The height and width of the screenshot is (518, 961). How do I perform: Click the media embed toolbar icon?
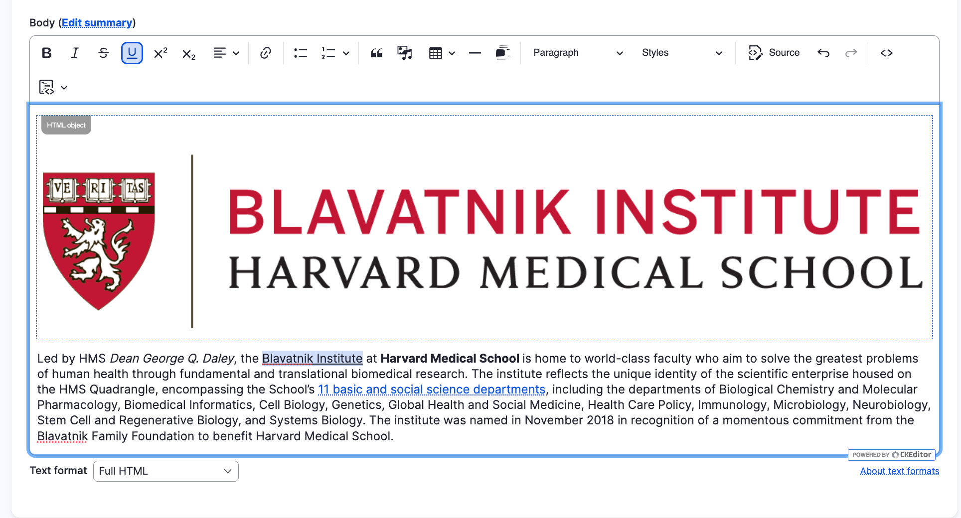[503, 53]
